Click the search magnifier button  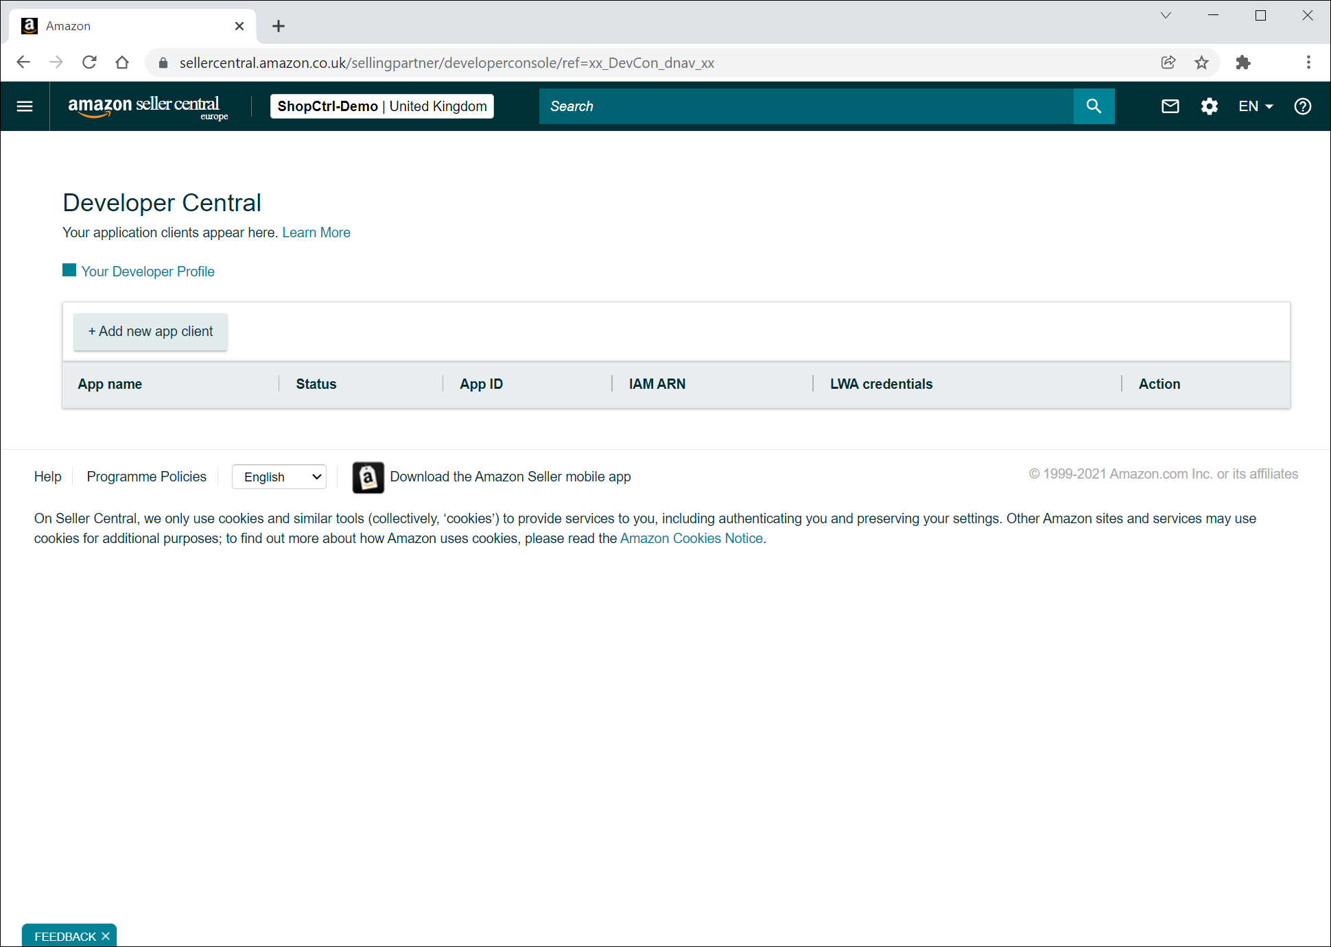(x=1094, y=106)
